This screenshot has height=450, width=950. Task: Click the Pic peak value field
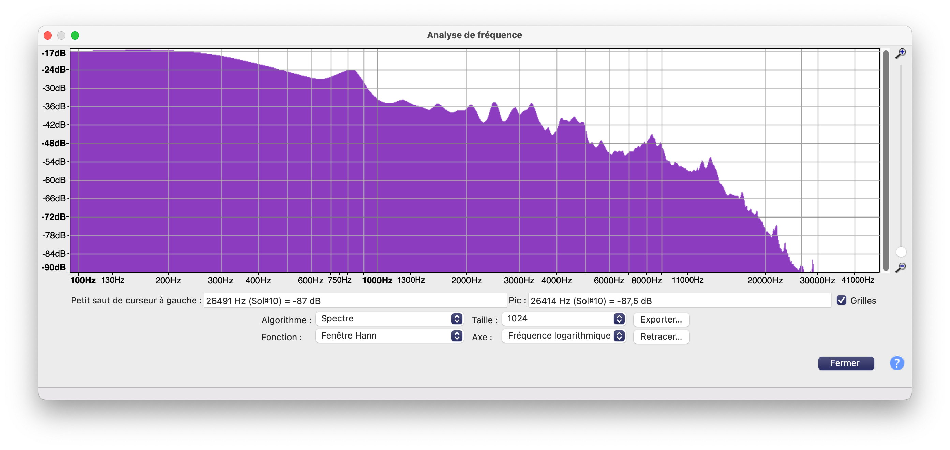(679, 300)
